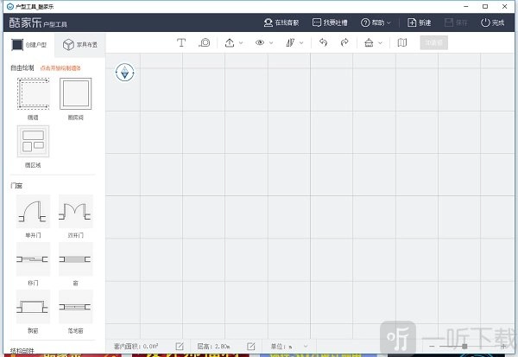Switch to the 家具布置 tab
Viewport: 518px width, 357px height.
[x=79, y=43]
